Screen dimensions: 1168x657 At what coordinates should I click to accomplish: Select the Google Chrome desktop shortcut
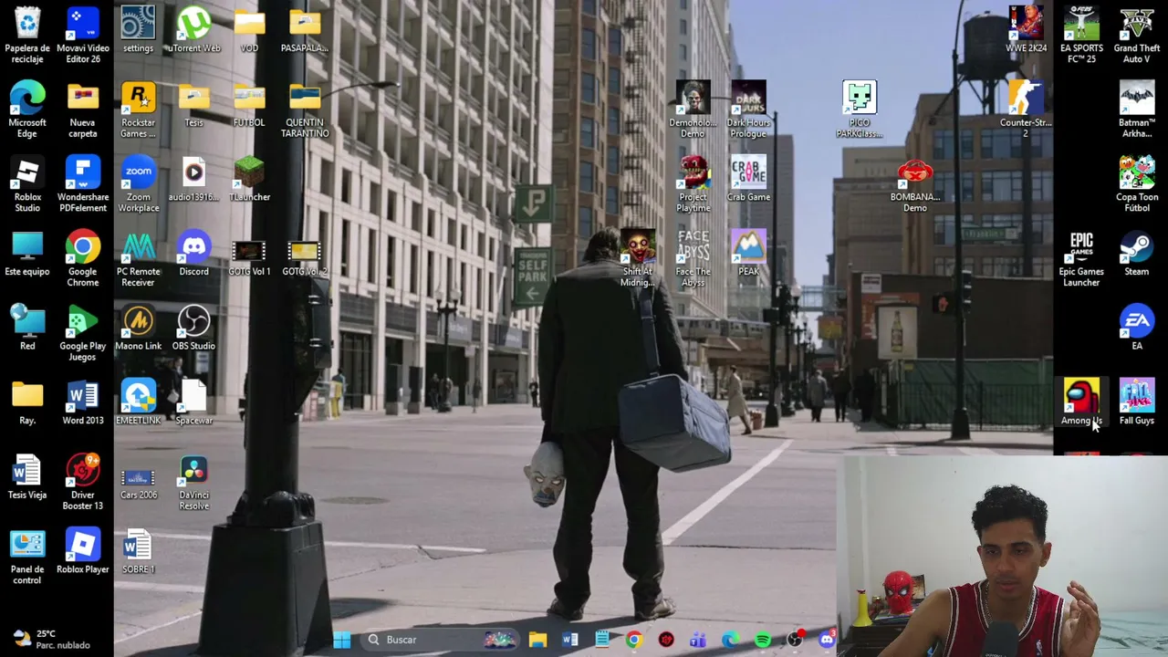point(83,259)
